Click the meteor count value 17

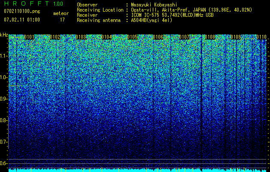[62, 20]
